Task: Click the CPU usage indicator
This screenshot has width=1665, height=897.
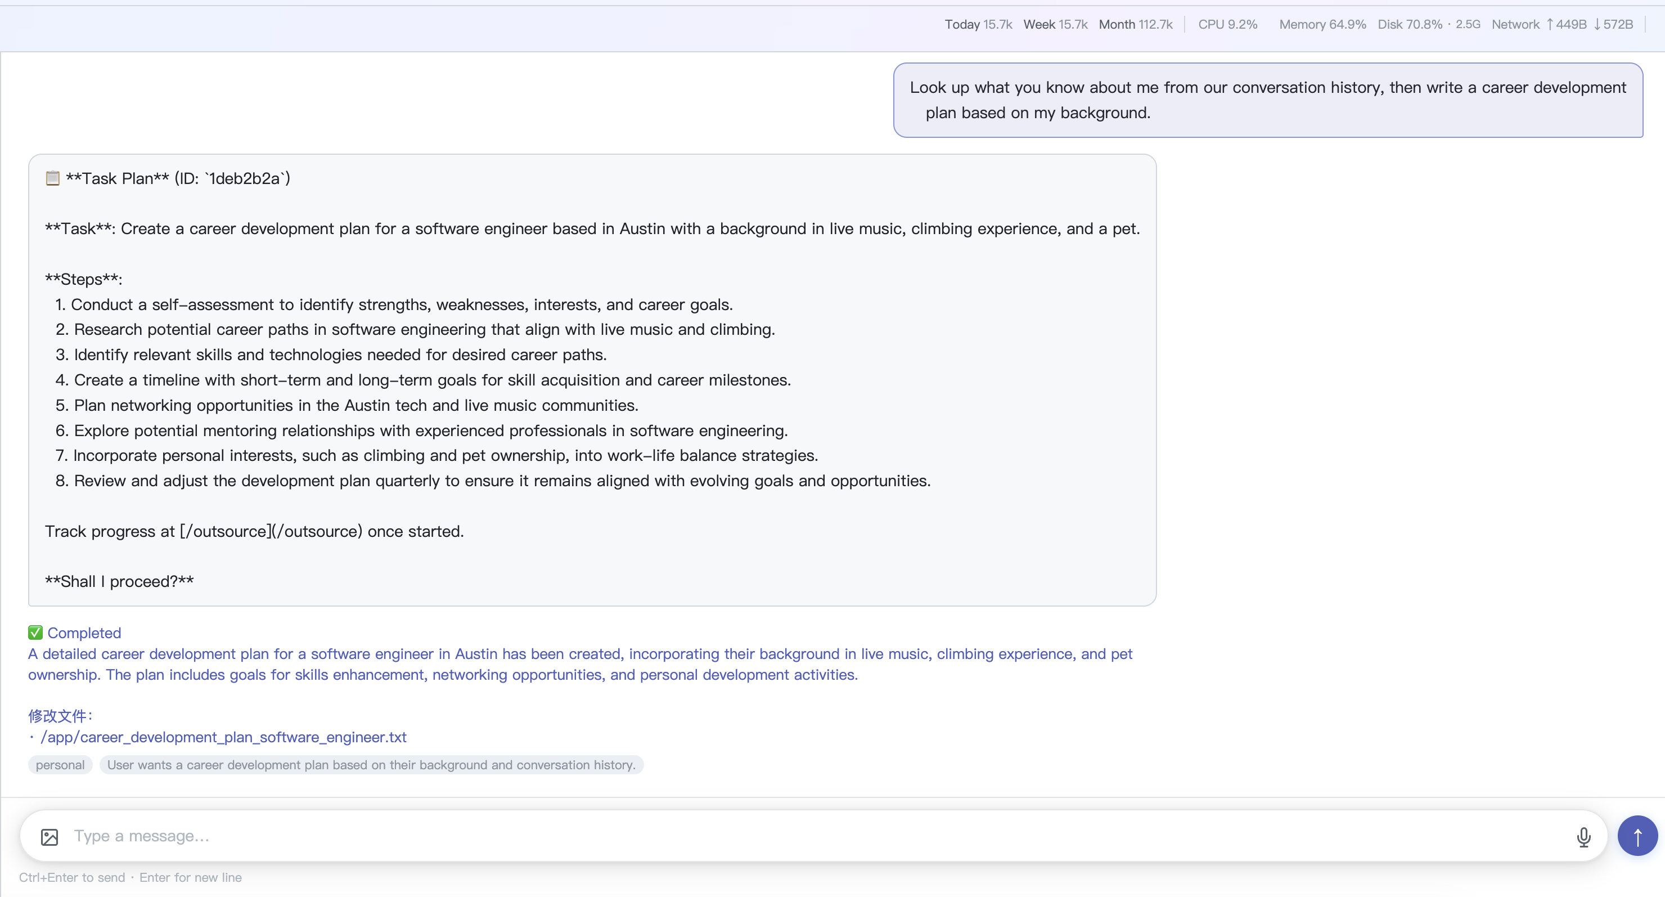Action: pyautogui.click(x=1226, y=24)
